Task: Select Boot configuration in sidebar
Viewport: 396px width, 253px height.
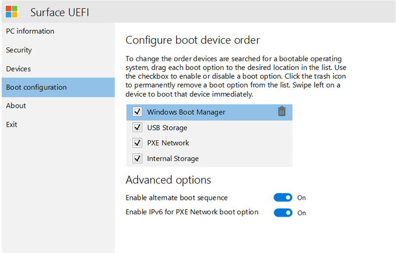Action: click(x=37, y=87)
